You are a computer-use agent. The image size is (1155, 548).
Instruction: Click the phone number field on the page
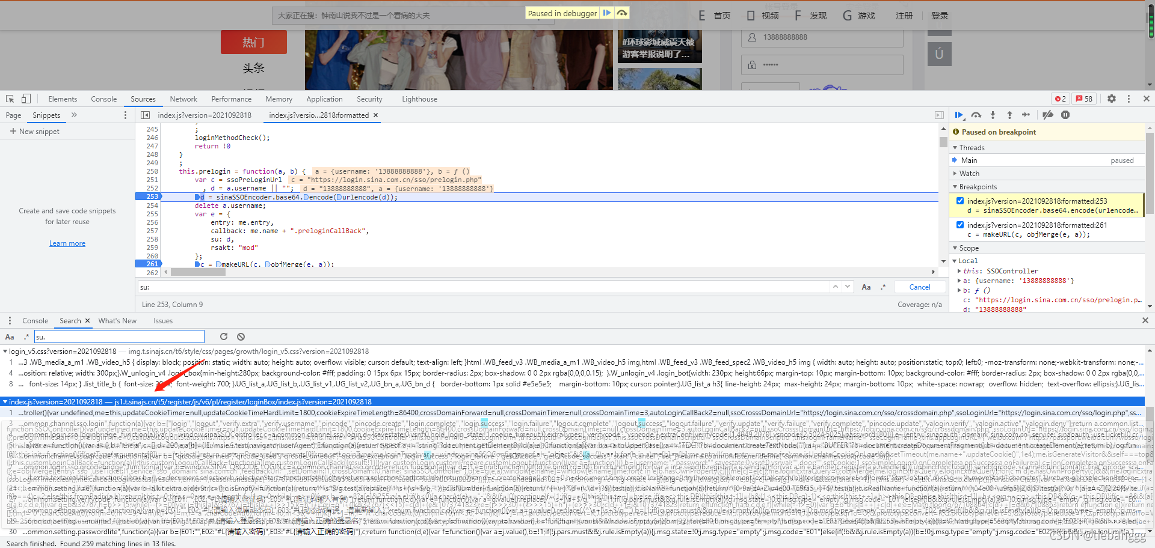(822, 37)
